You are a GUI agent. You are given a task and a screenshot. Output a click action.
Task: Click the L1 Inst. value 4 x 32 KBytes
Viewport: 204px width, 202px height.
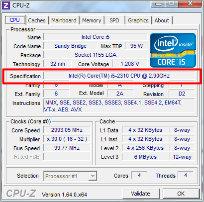coord(145,139)
